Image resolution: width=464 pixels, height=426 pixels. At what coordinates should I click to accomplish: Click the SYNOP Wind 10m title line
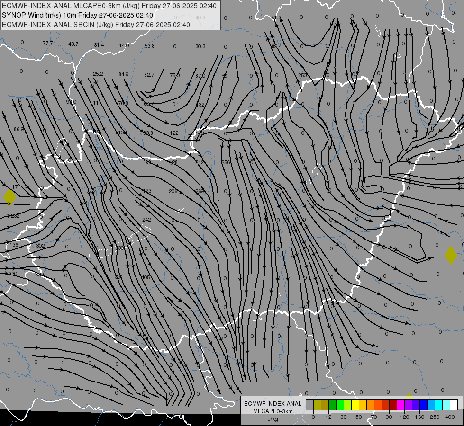coord(78,15)
